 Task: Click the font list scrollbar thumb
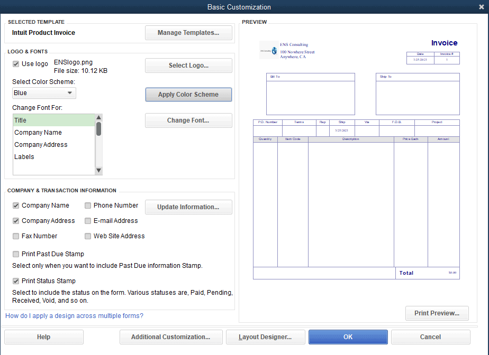coord(98,129)
